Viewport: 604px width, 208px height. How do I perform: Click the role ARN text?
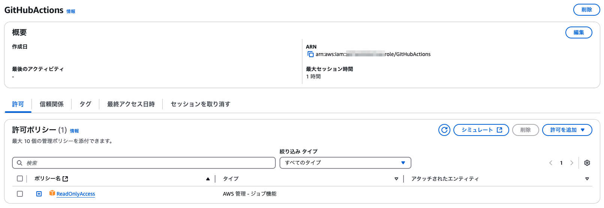coord(373,54)
